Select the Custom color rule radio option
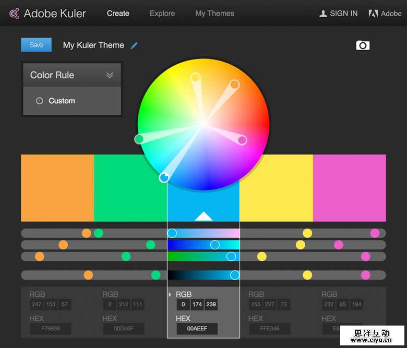The height and width of the screenshot is (348, 407). click(40, 101)
